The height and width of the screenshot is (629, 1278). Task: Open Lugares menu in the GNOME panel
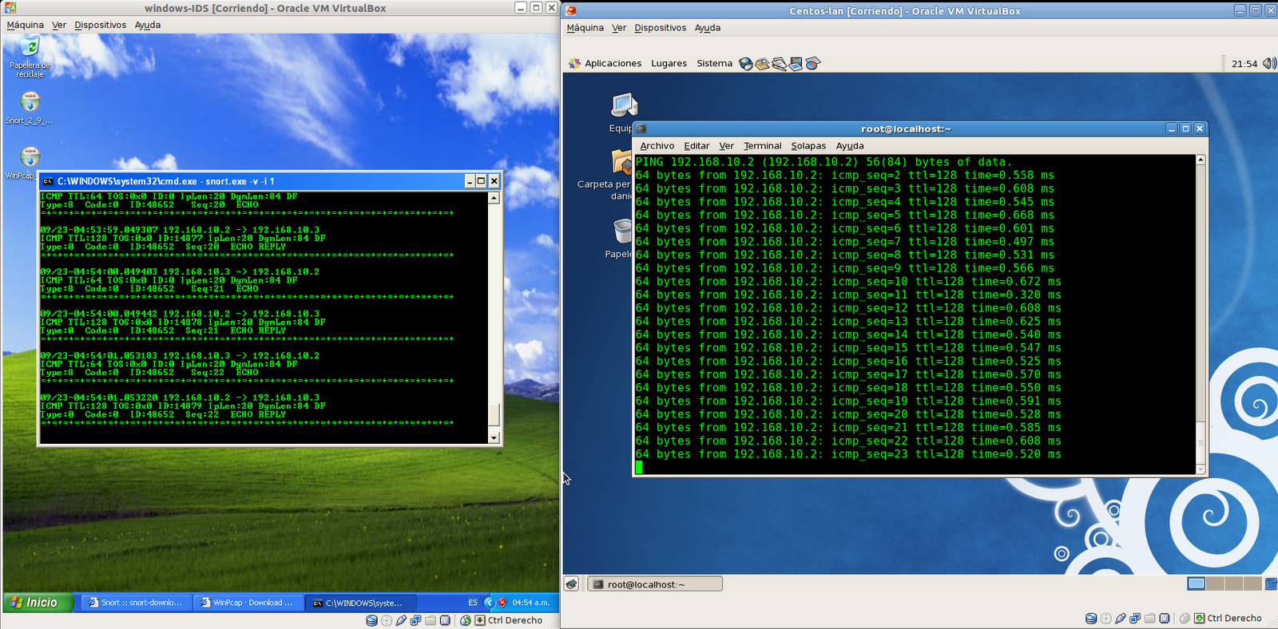click(x=669, y=64)
